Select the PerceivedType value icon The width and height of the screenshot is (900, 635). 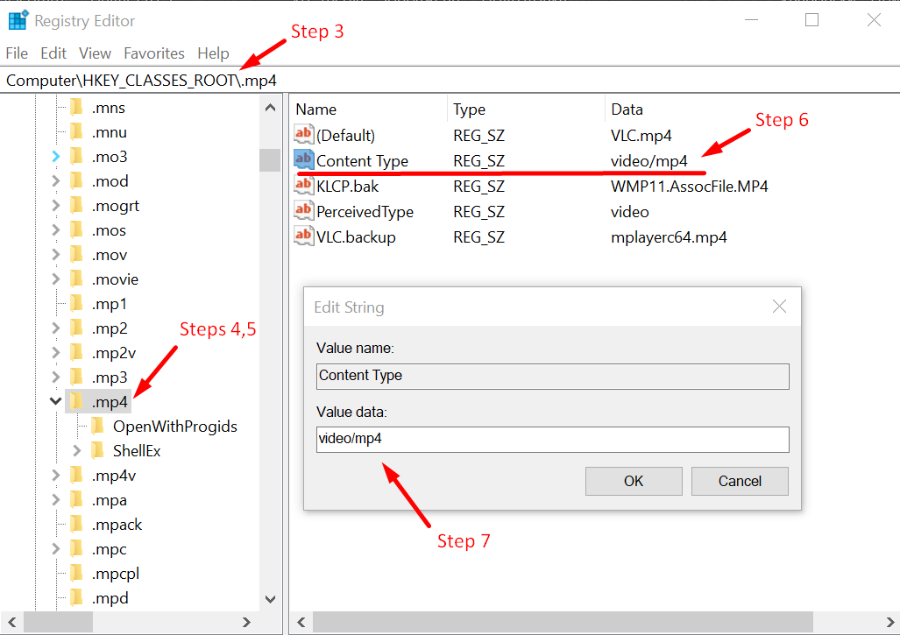point(303,210)
